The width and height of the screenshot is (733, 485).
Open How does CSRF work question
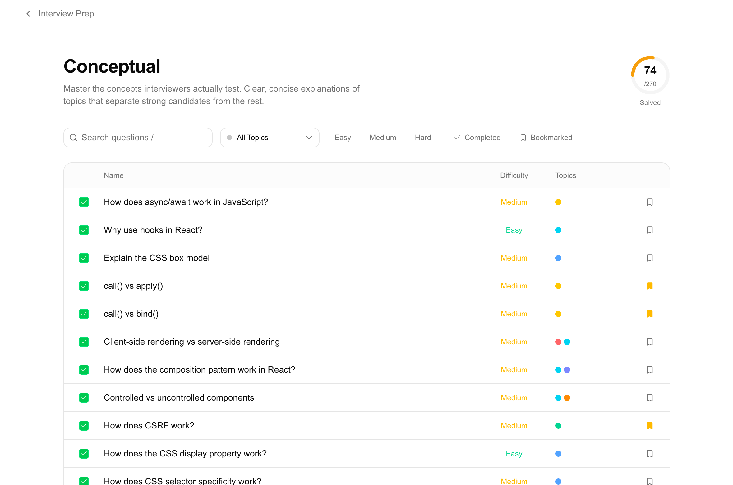[149, 426]
